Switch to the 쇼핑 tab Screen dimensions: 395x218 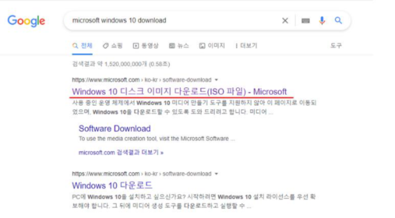pos(113,46)
